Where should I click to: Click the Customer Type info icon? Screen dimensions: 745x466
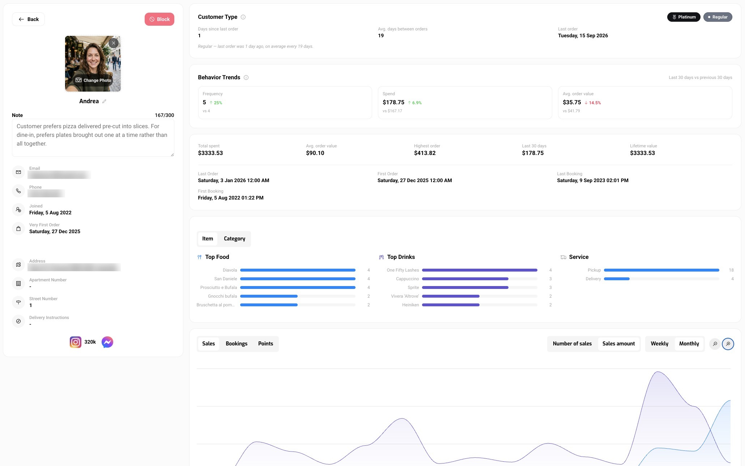[243, 17]
